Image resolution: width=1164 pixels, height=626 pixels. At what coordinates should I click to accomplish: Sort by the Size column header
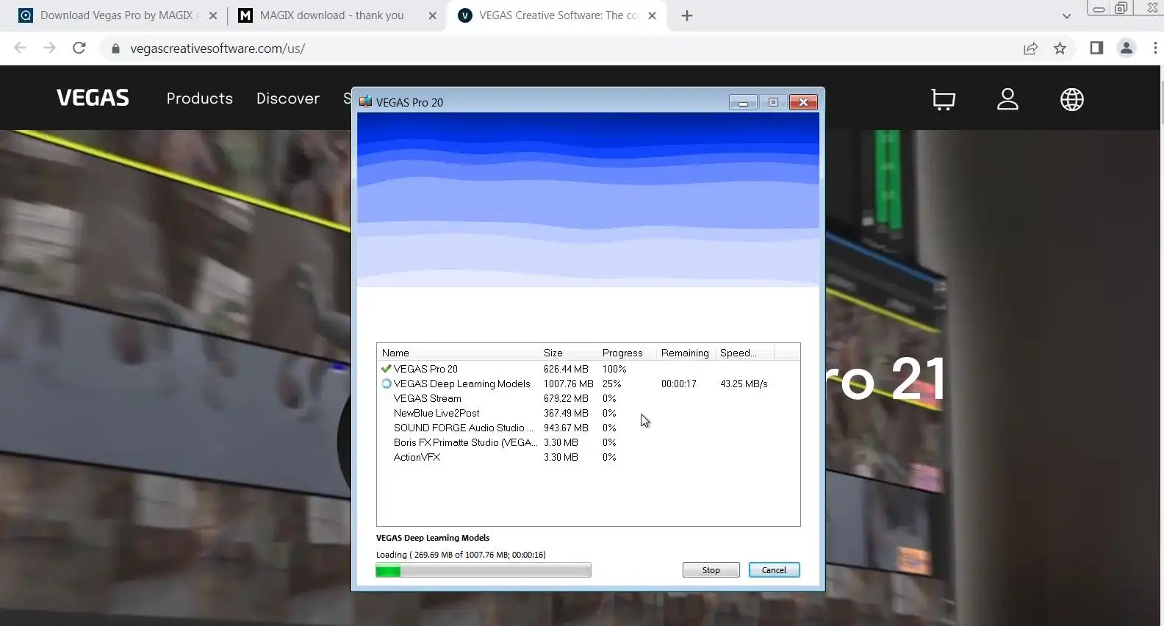click(x=568, y=353)
